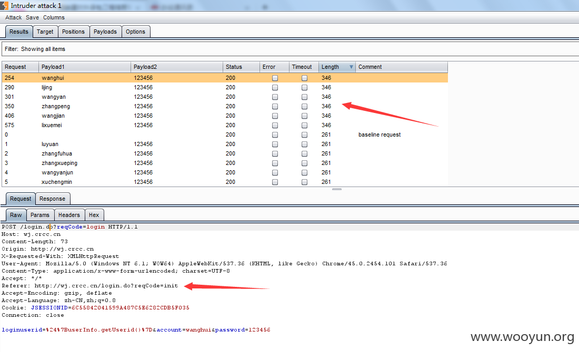Click the JSESSIONID cookie value
The image size is (579, 352).
click(131, 308)
